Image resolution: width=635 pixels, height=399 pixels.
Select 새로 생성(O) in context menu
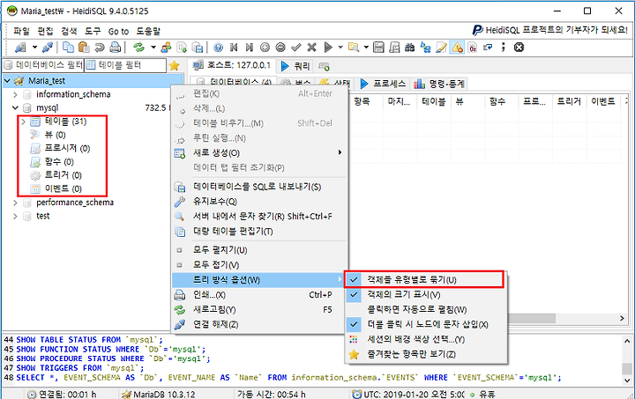tap(259, 152)
